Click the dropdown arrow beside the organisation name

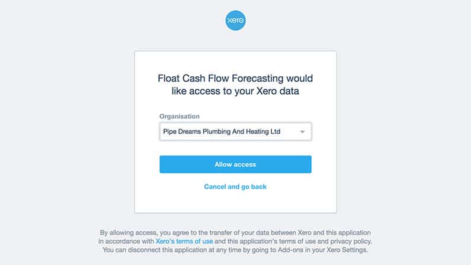303,132
